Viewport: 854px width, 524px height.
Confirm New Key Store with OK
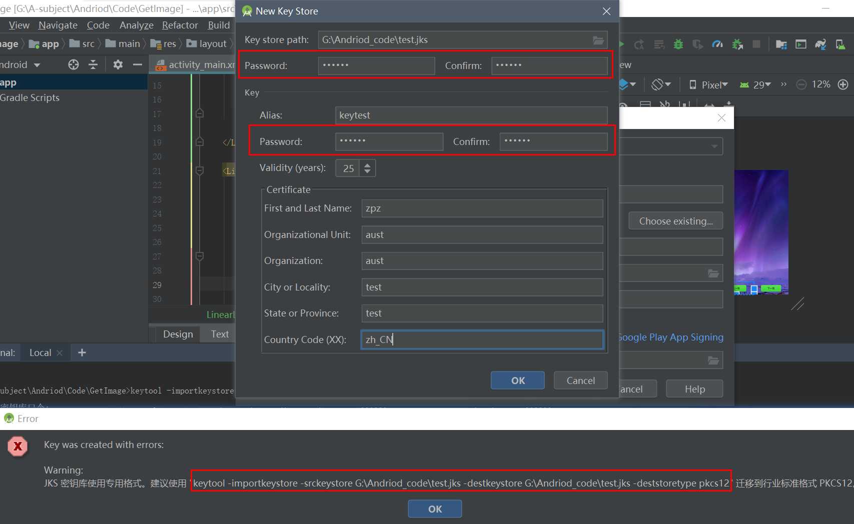(x=518, y=380)
